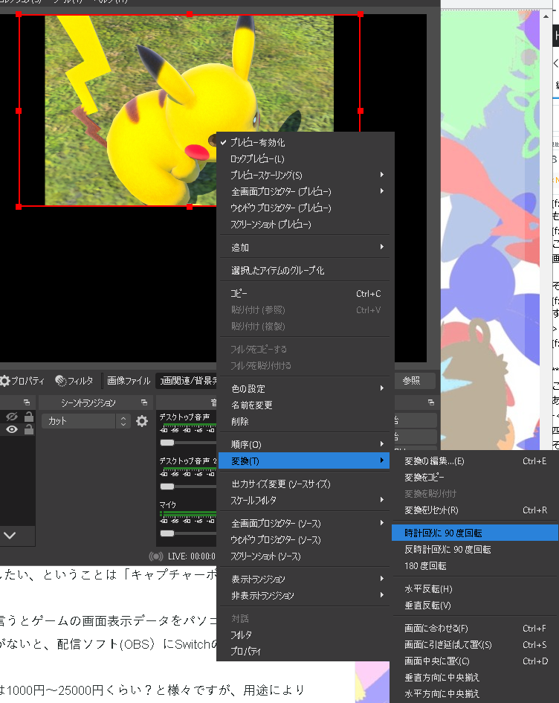Select 垂直方向に中央揃え
Screen dimensions: 559x703
[475, 677]
